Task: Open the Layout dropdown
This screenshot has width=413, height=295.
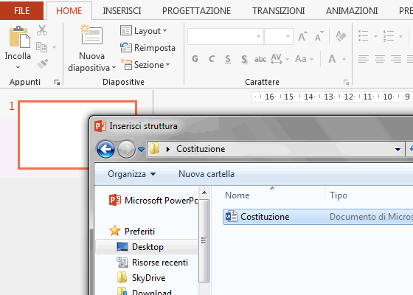Action: click(144, 31)
